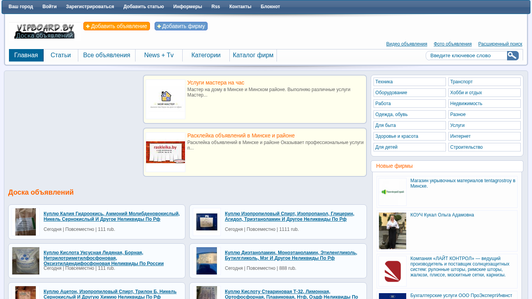Open Категории tab
This screenshot has width=532, height=299.
click(x=206, y=55)
